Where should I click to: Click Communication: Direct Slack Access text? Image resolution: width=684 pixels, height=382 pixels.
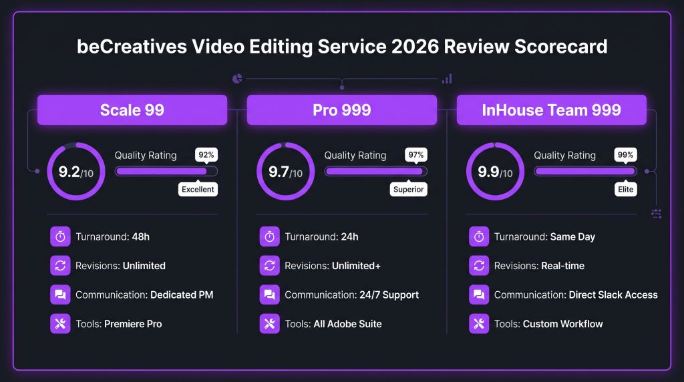(576, 295)
